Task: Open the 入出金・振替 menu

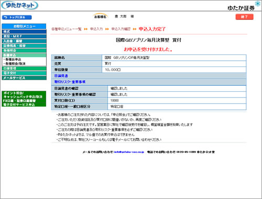Action: tap(24, 41)
